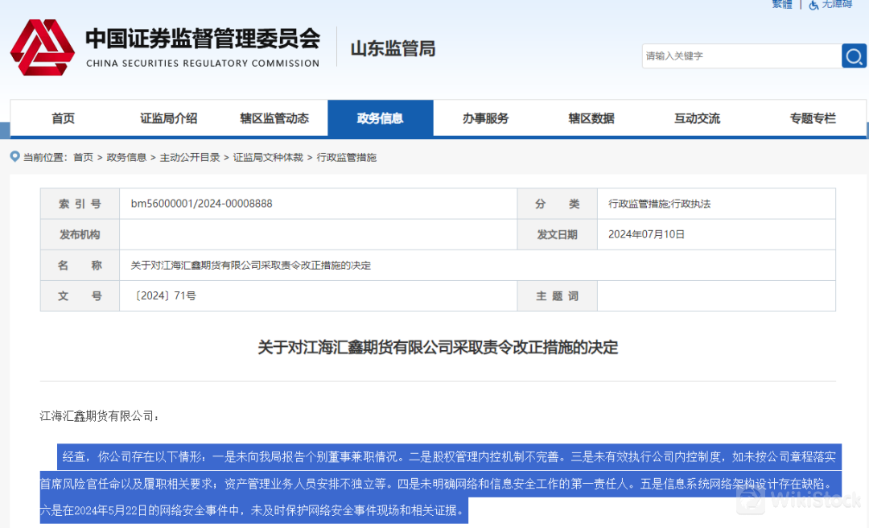The width and height of the screenshot is (869, 528).
Task: Open 证监局文种体裁 breadcrumb link
Action: click(268, 158)
